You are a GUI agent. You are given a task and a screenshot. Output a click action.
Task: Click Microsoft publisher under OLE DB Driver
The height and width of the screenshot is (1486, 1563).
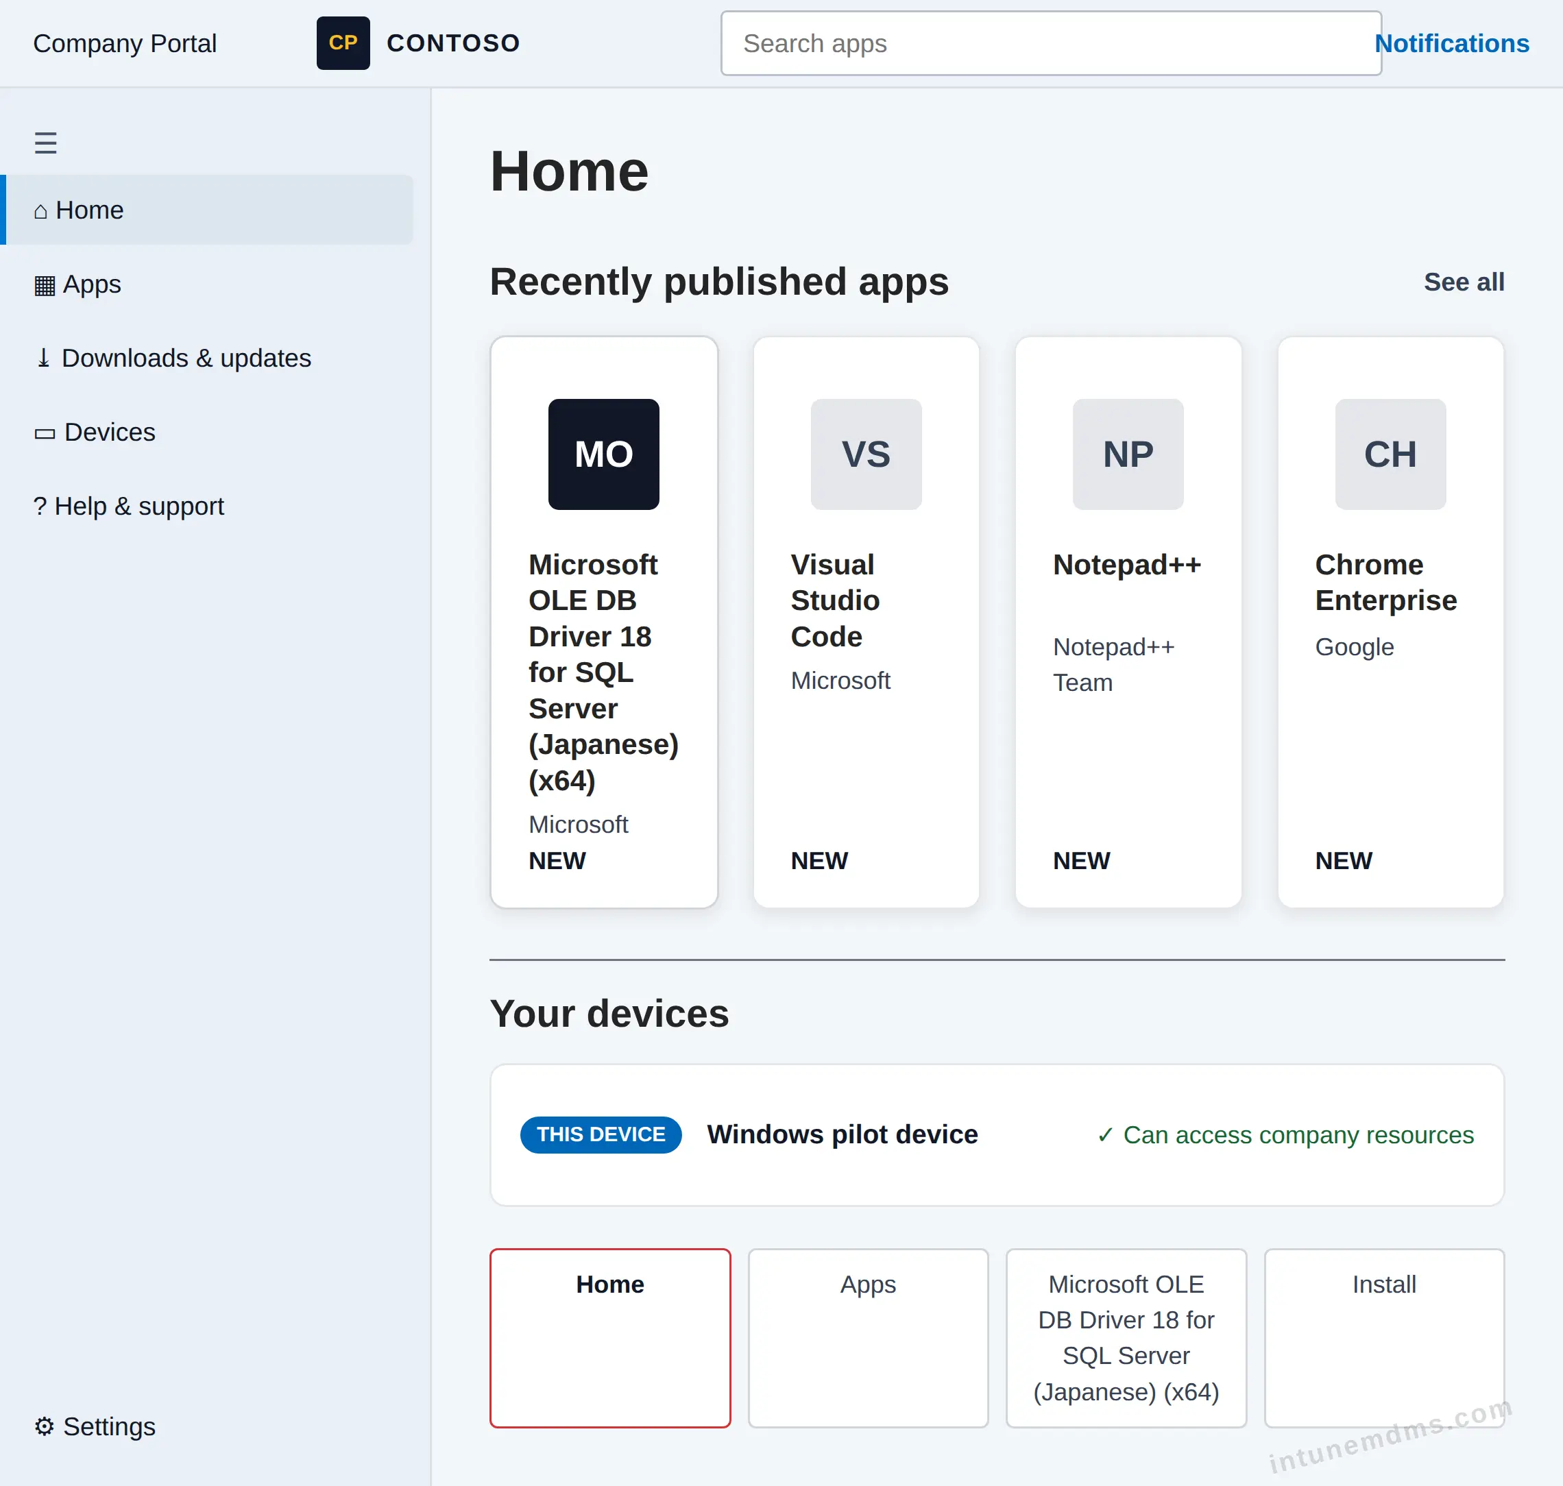[x=579, y=825]
